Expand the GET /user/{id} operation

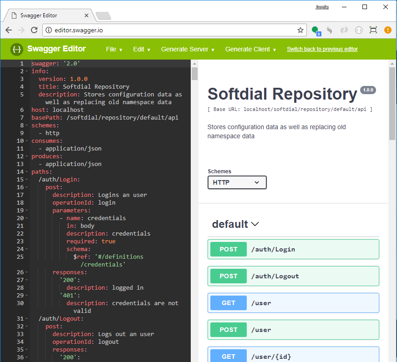293,355
